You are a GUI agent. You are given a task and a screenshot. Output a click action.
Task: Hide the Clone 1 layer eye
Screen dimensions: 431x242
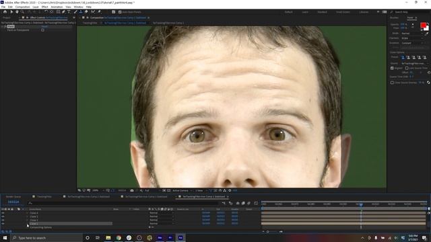3,224
